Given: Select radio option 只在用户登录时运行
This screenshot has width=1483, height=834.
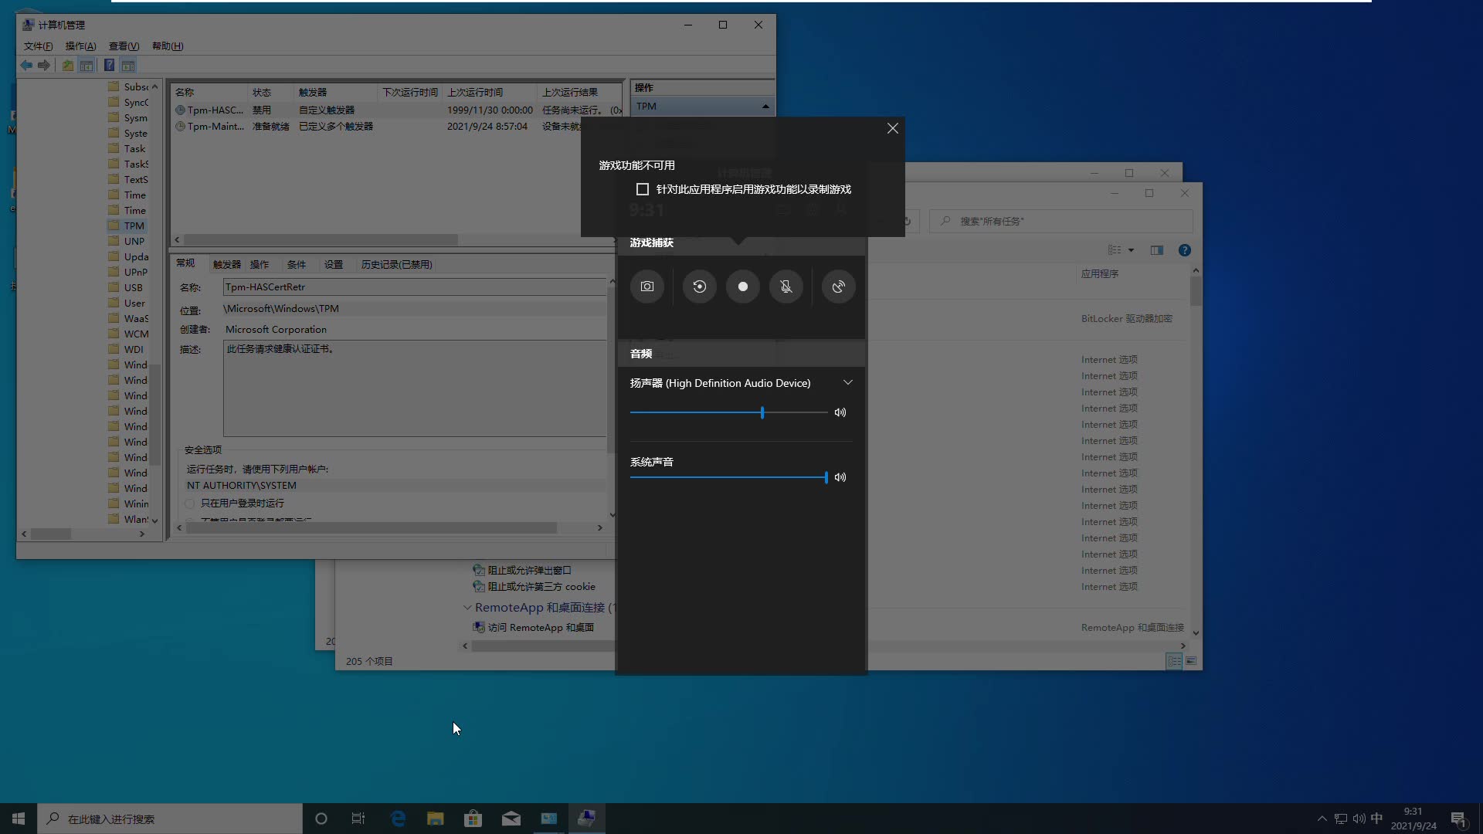Looking at the screenshot, I should [235, 503].
